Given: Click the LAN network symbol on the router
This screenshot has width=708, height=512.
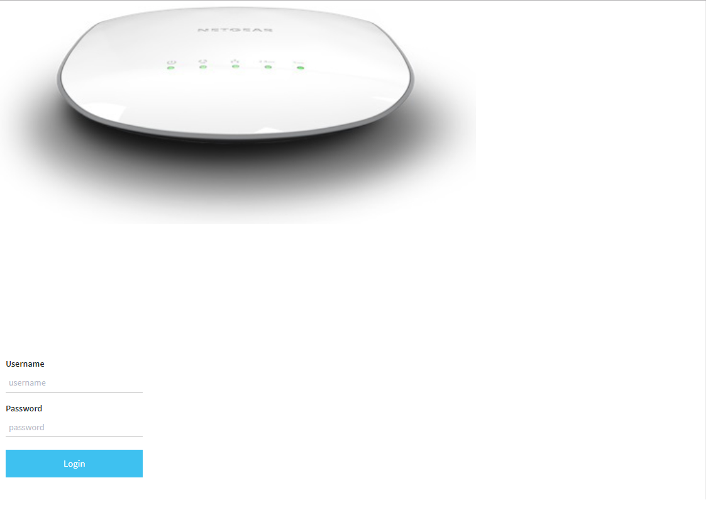Looking at the screenshot, I should 235,61.
